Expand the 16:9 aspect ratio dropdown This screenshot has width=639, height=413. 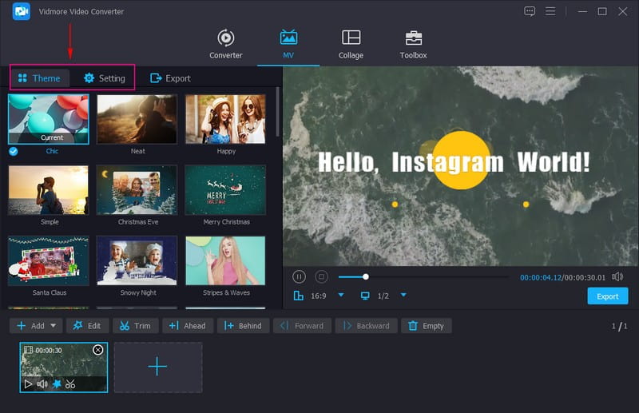pyautogui.click(x=341, y=296)
